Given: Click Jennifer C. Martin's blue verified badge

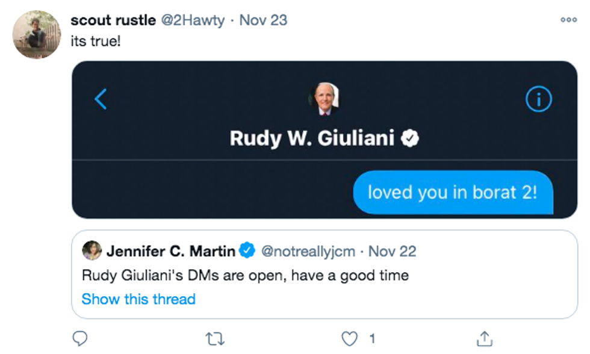Looking at the screenshot, I should click(x=247, y=250).
